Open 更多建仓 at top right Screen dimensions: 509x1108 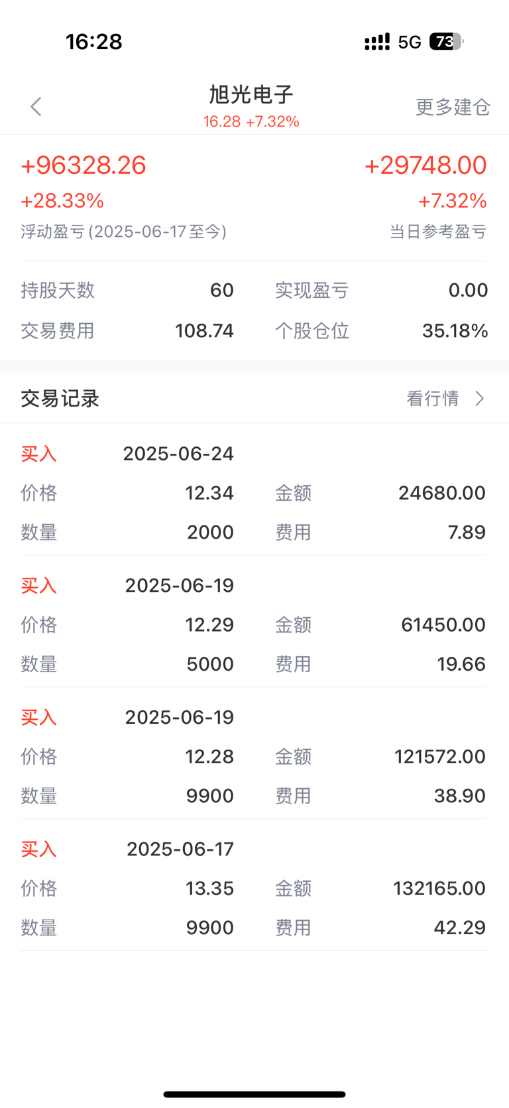453,107
